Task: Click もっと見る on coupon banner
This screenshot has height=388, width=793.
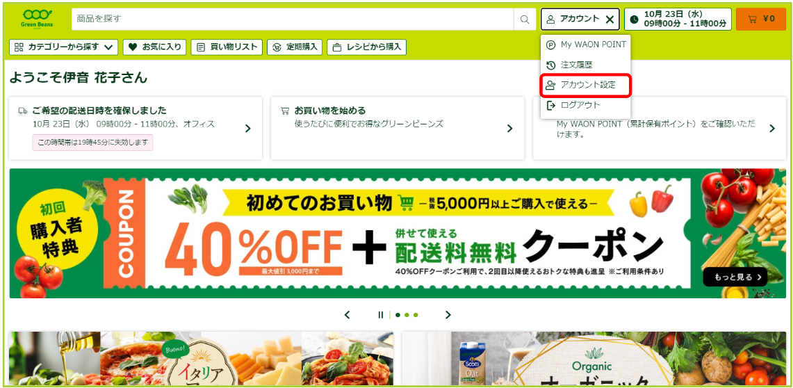Action: [x=735, y=277]
